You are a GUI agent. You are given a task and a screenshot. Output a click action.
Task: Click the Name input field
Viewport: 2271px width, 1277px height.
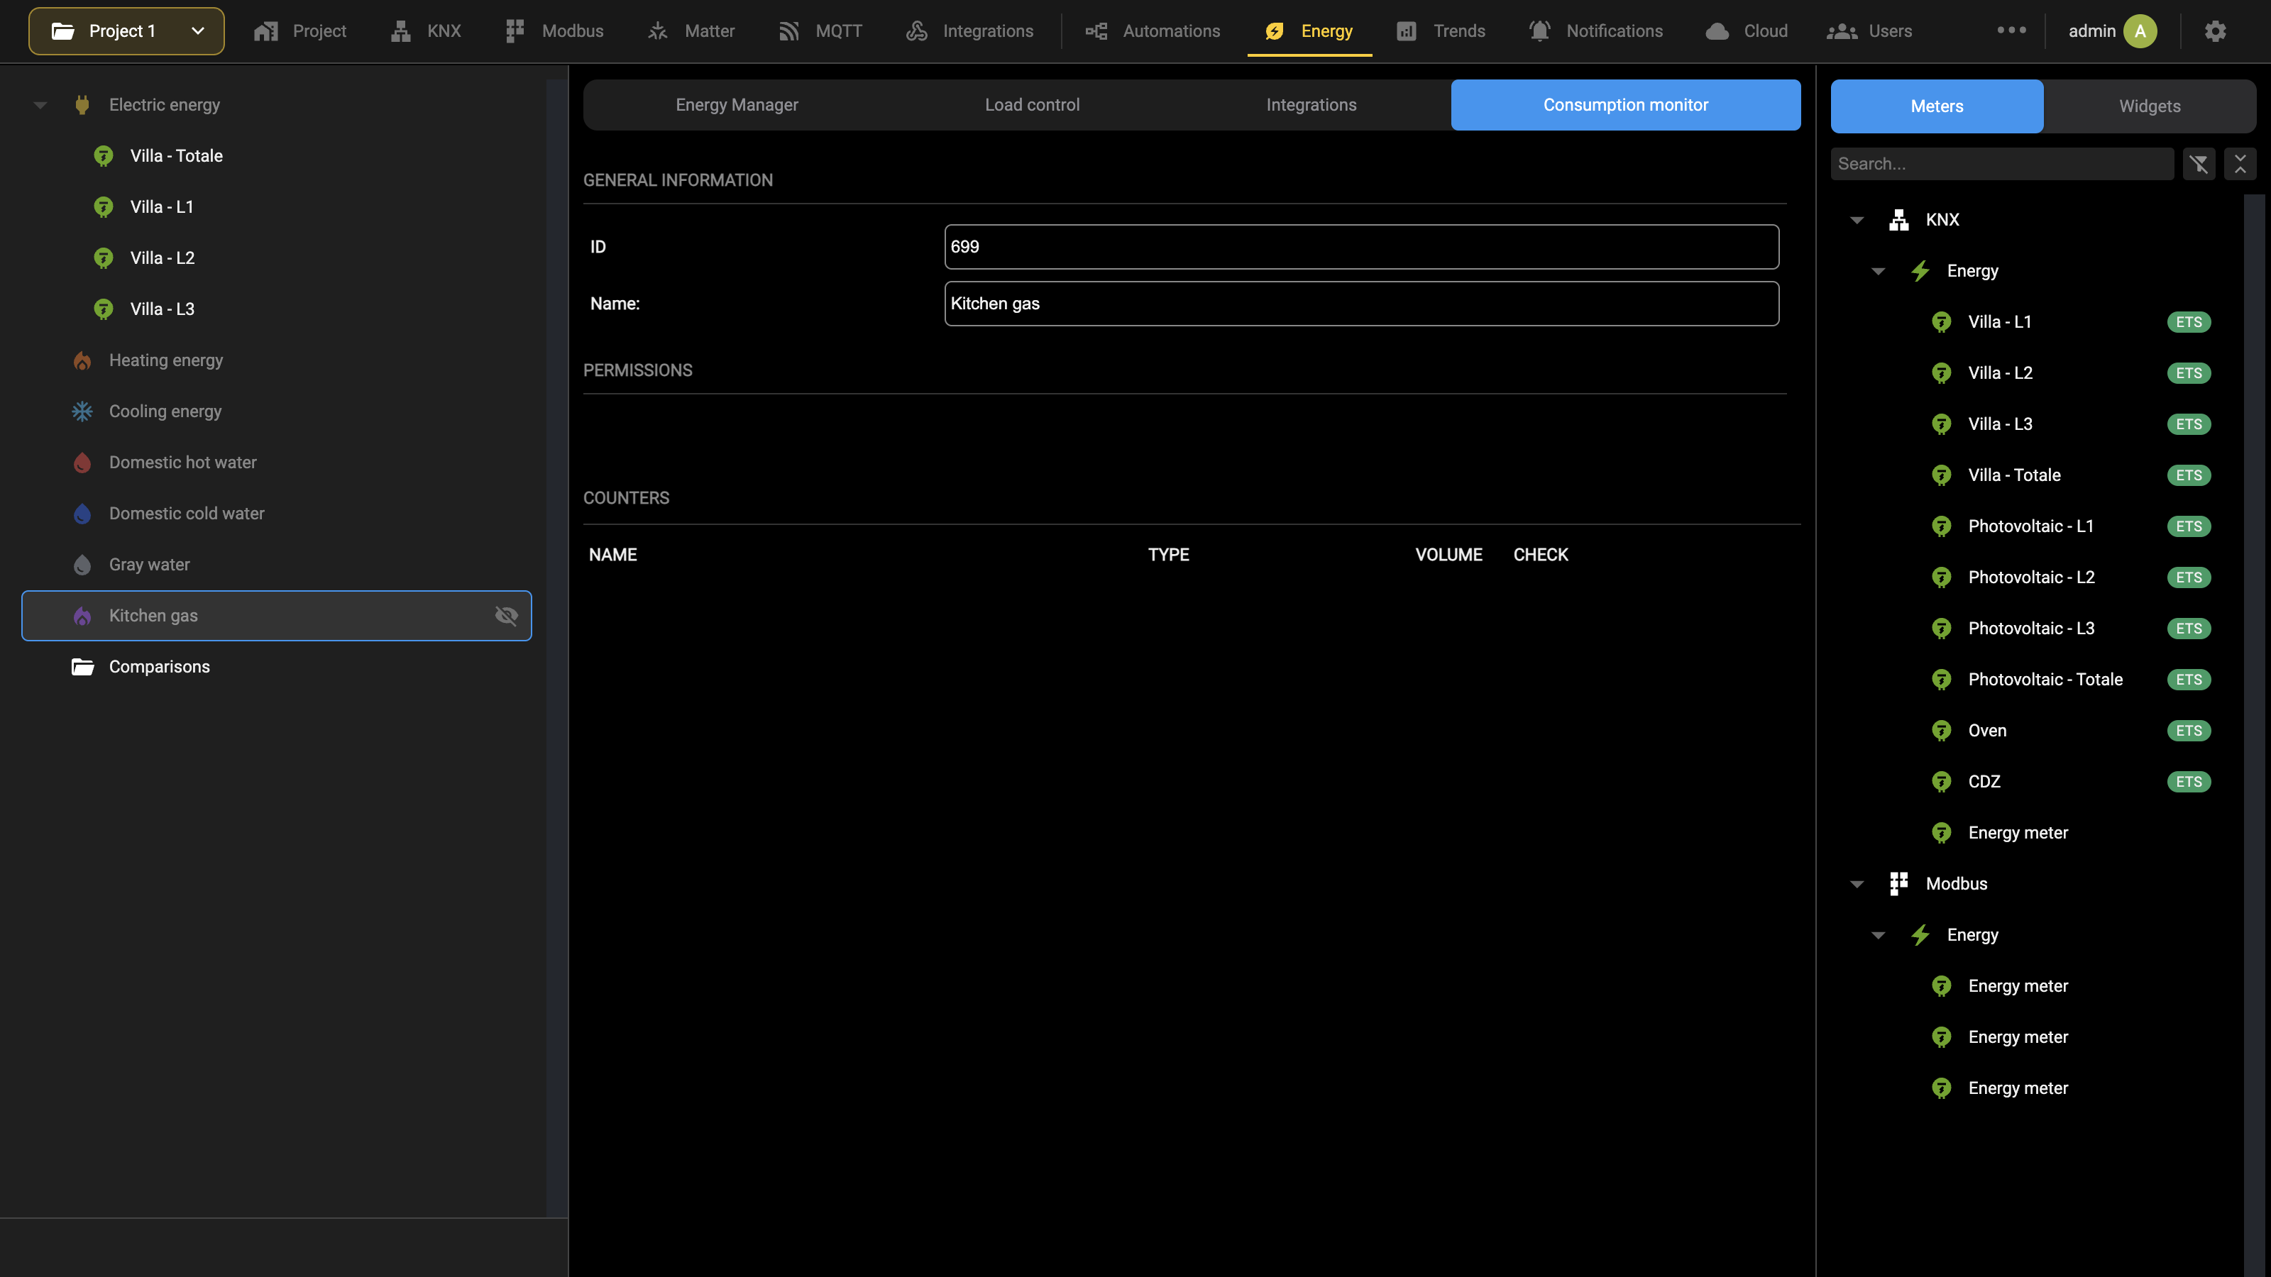click(x=1361, y=303)
